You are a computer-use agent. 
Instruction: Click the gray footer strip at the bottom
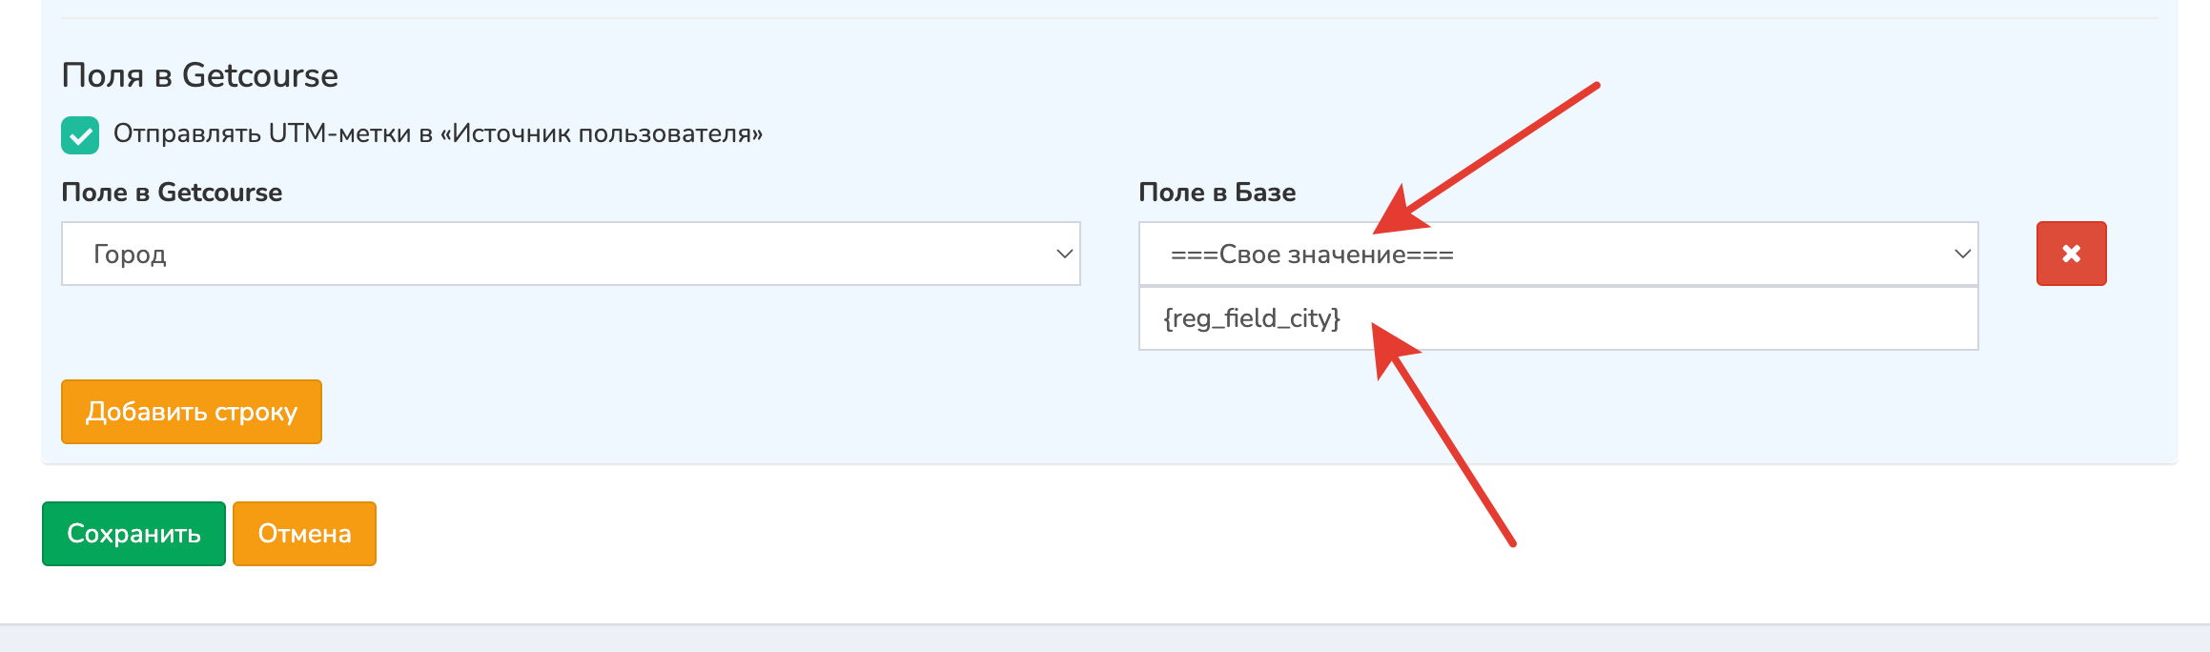click(1105, 639)
